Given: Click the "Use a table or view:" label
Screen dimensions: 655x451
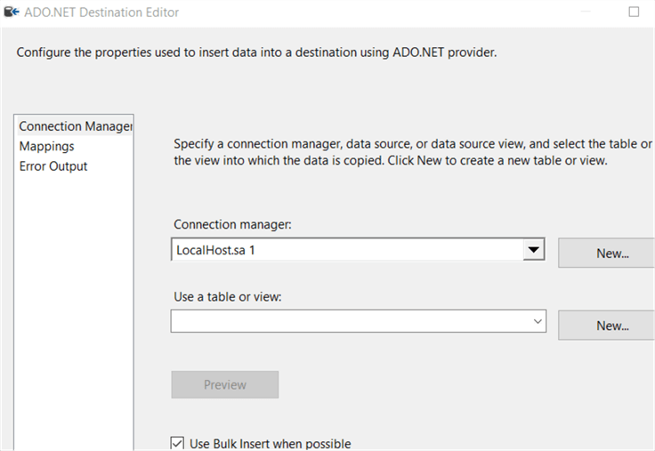Looking at the screenshot, I should [x=227, y=296].
